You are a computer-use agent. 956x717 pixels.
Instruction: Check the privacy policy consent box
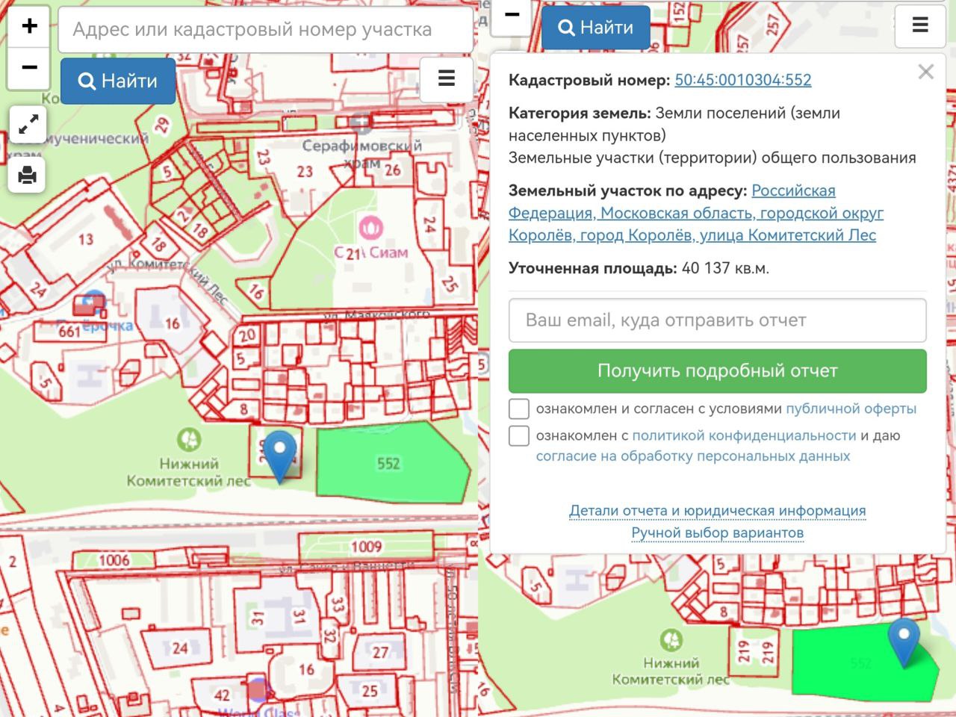(519, 435)
